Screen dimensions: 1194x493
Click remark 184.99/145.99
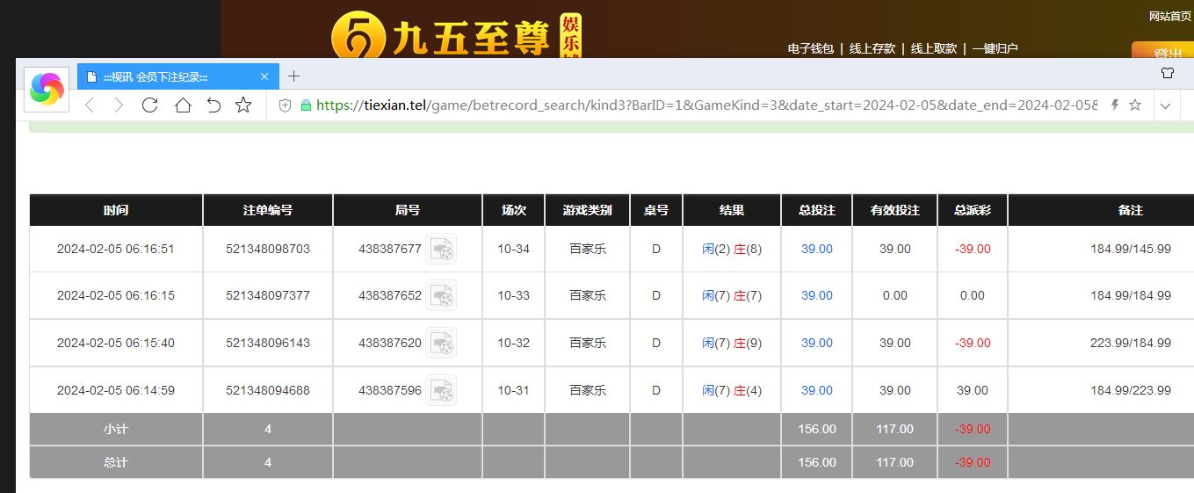click(1131, 249)
